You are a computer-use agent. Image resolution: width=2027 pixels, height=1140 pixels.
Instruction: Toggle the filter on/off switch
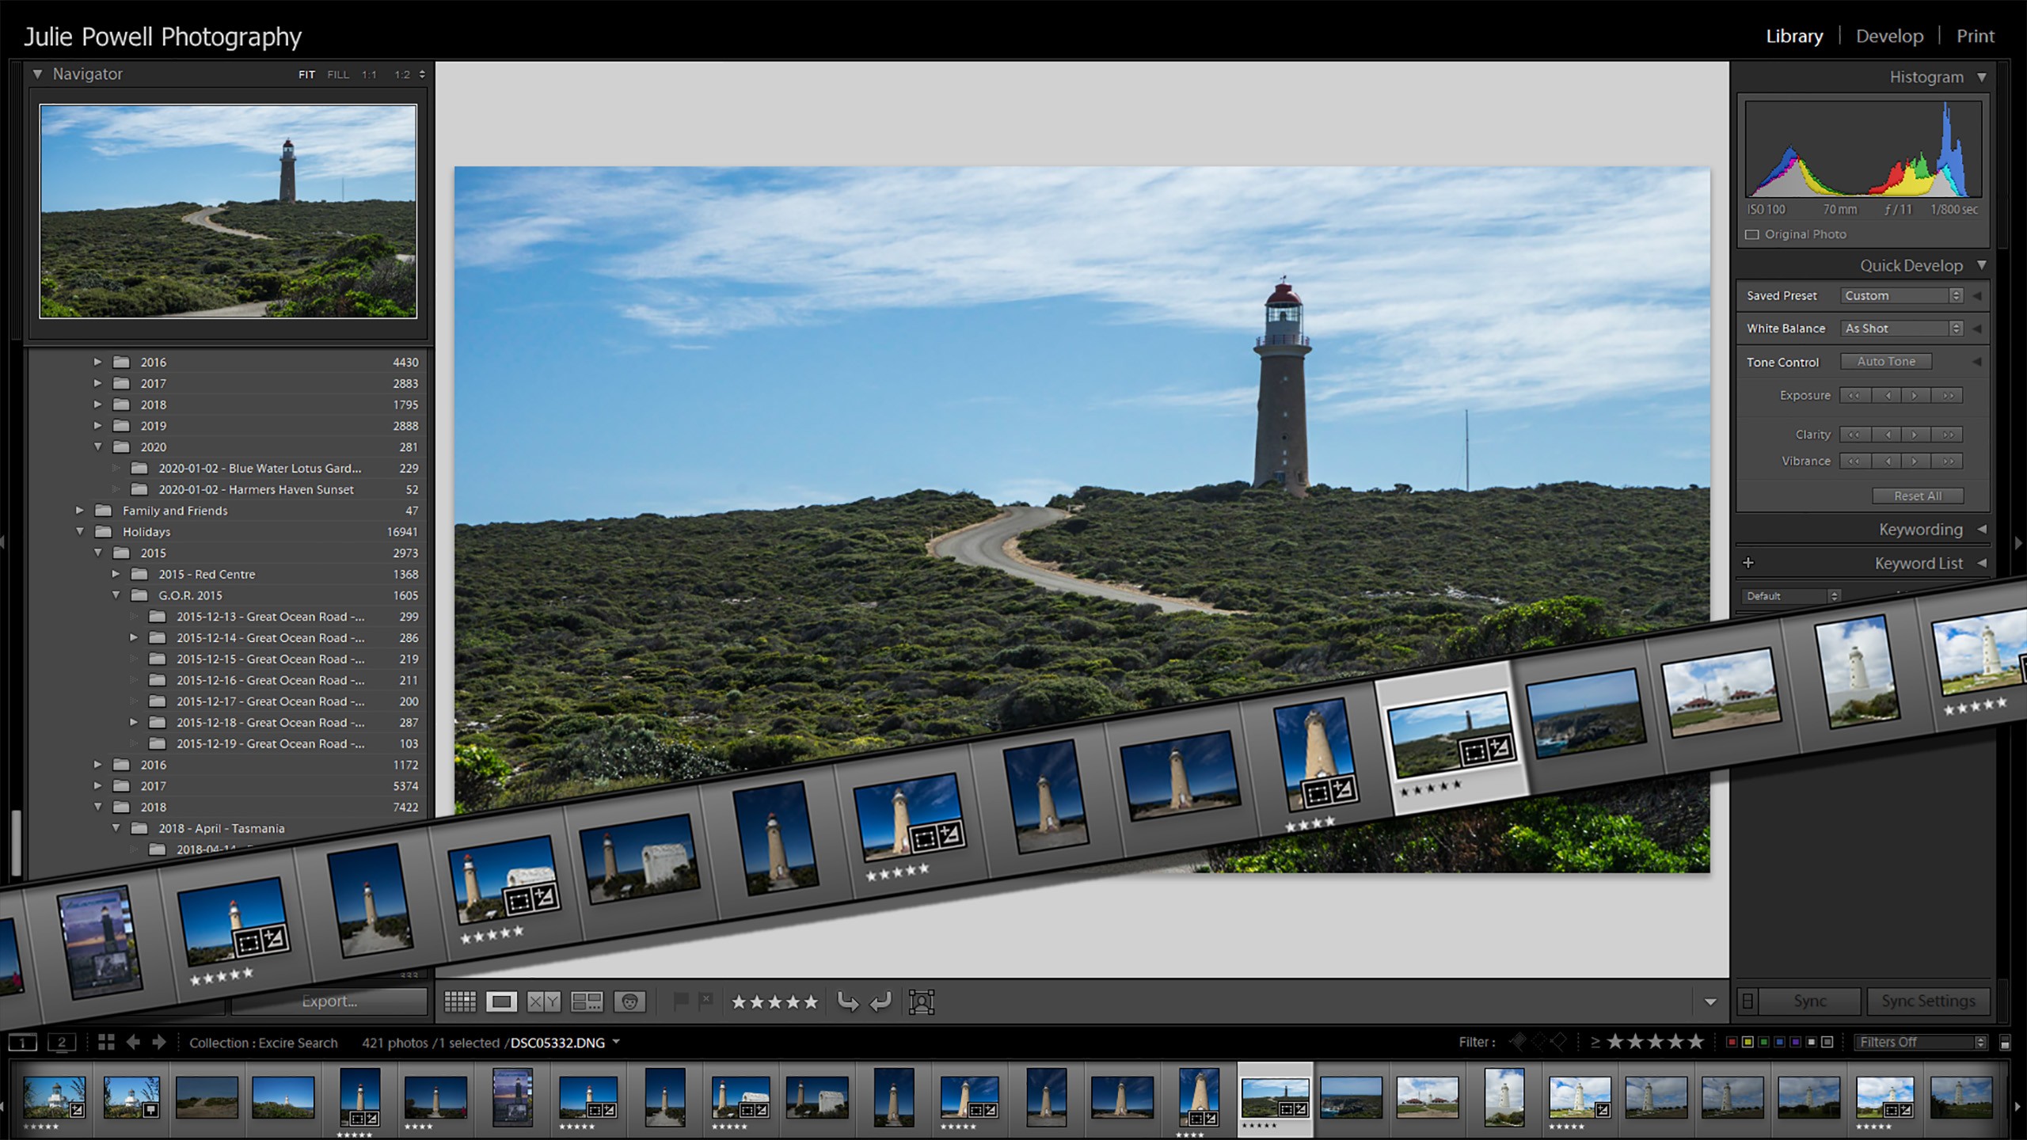2005,1043
